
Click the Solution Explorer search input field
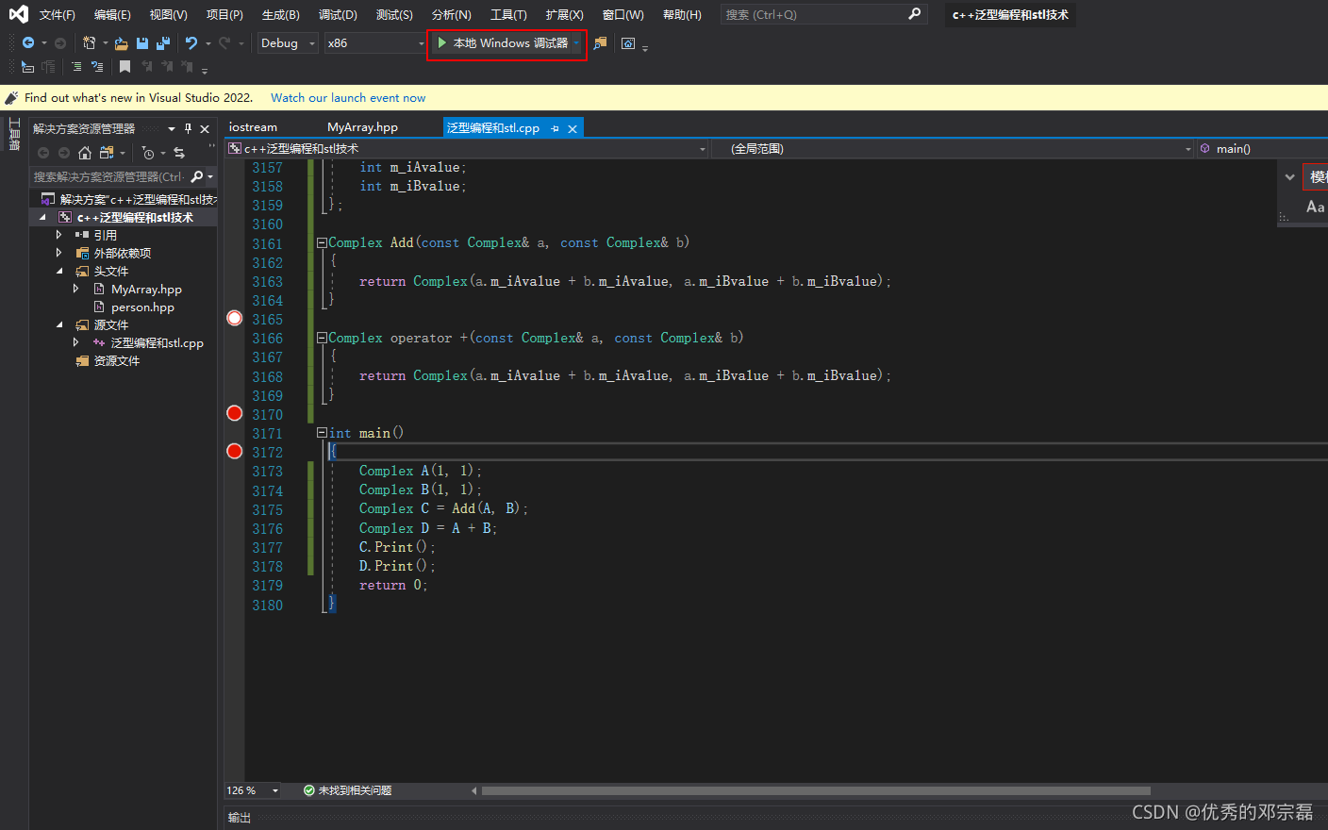coord(108,176)
